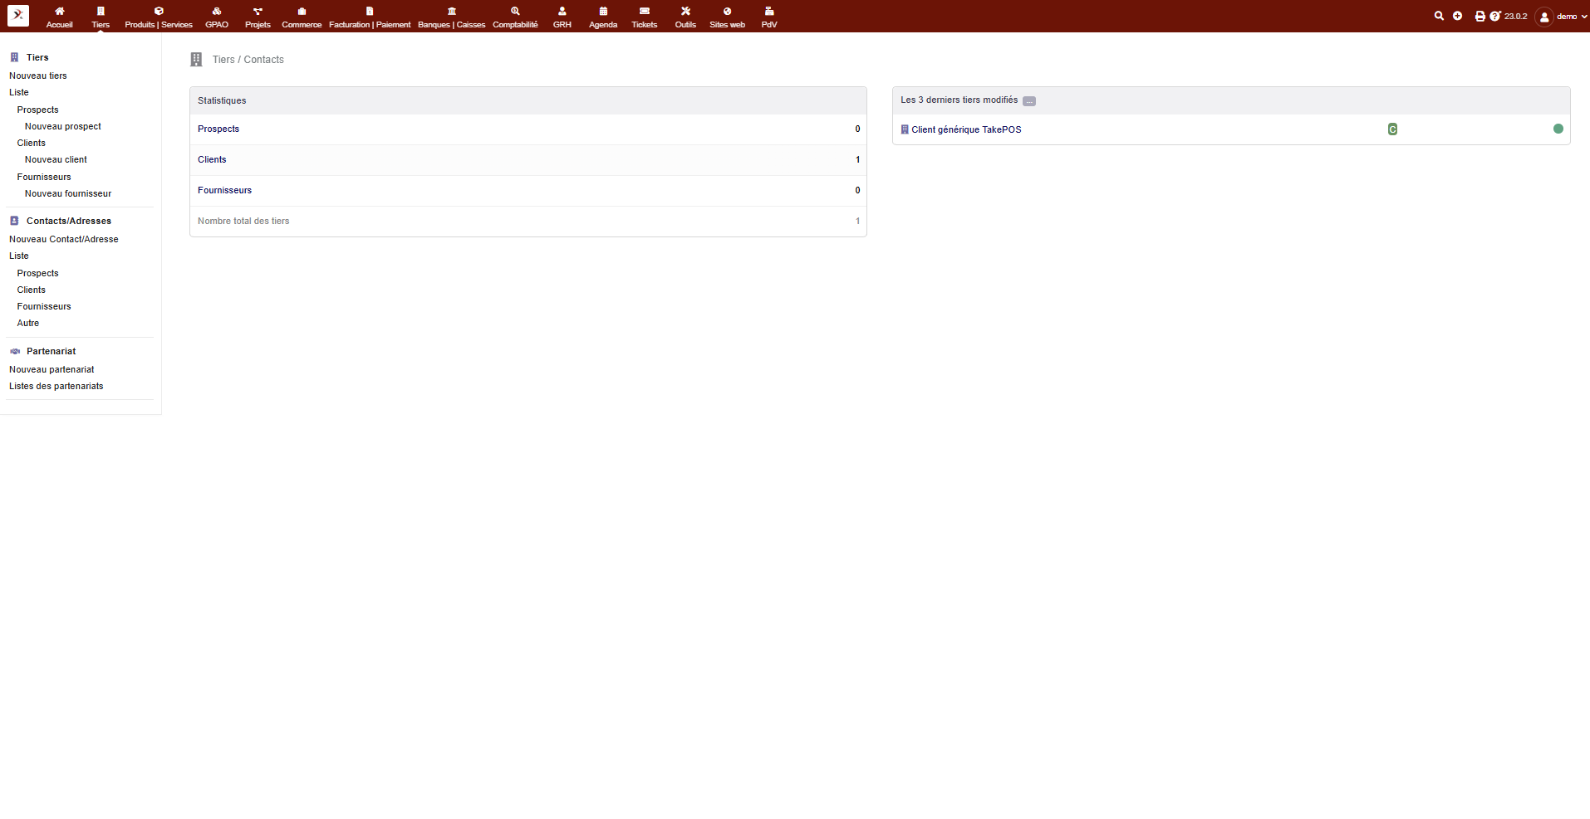Open the help icon next to 23.0.2
1590x819 pixels.
1495,16
